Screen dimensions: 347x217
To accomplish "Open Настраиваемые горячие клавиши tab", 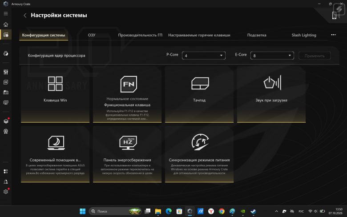I will (199, 35).
